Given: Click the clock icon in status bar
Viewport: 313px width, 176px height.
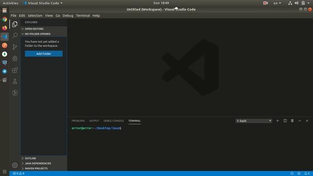Looking at the screenshot, I should tap(292, 174).
